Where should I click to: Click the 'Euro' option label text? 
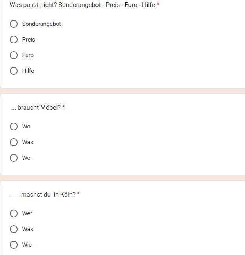pos(28,55)
